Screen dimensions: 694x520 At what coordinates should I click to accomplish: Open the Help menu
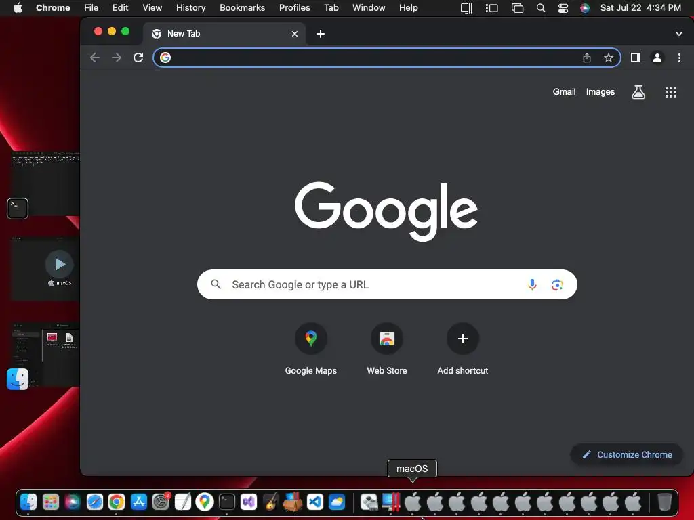[x=408, y=7]
